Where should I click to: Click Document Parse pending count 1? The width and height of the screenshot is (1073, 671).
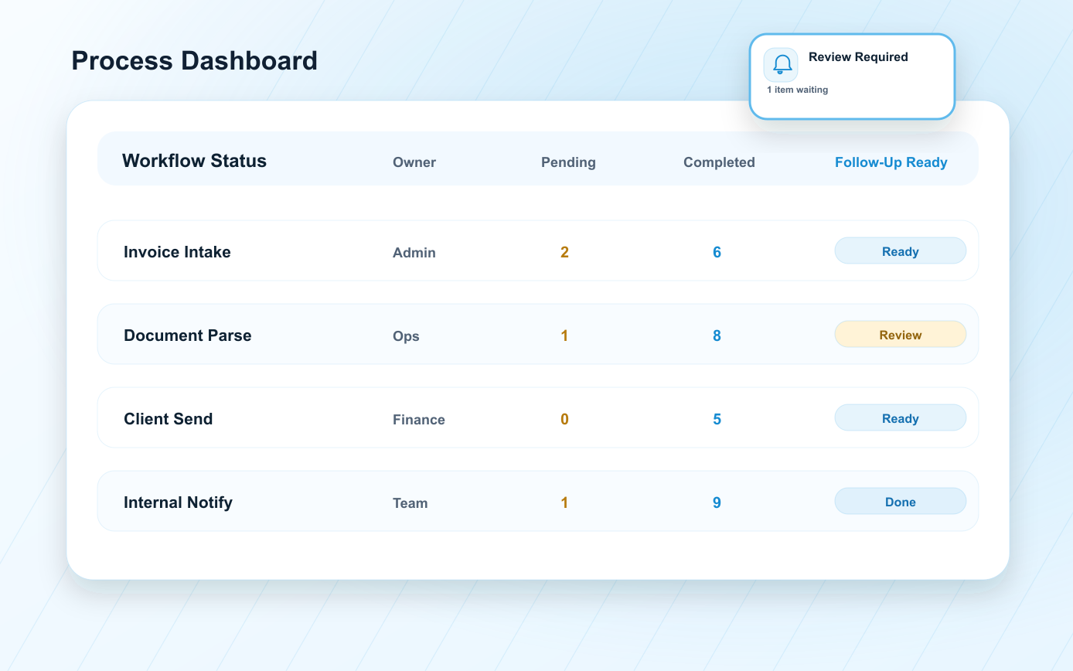[x=564, y=335]
